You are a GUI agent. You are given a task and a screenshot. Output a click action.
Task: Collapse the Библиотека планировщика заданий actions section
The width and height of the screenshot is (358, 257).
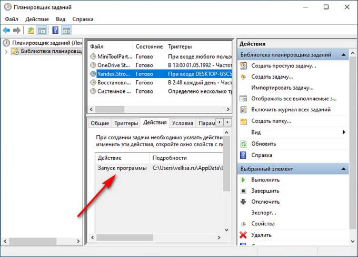(343, 55)
